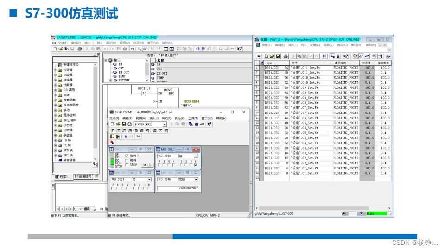Toggle bit 0 checkbox of MB 2020
This screenshot has height=250, width=445.
196,165
